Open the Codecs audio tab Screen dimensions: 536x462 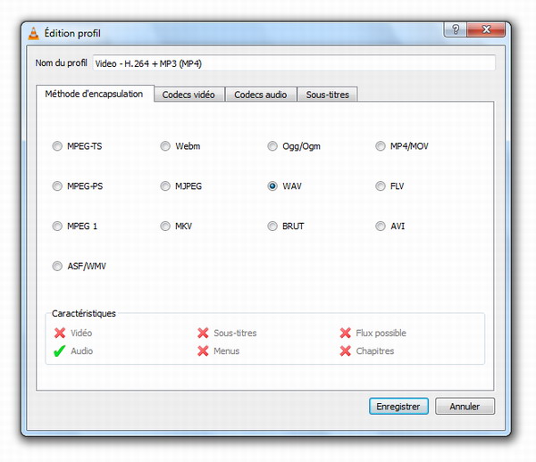pyautogui.click(x=260, y=95)
